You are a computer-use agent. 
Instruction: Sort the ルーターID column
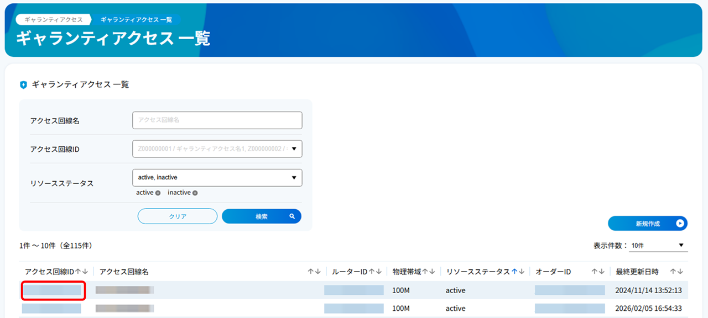[375, 272]
